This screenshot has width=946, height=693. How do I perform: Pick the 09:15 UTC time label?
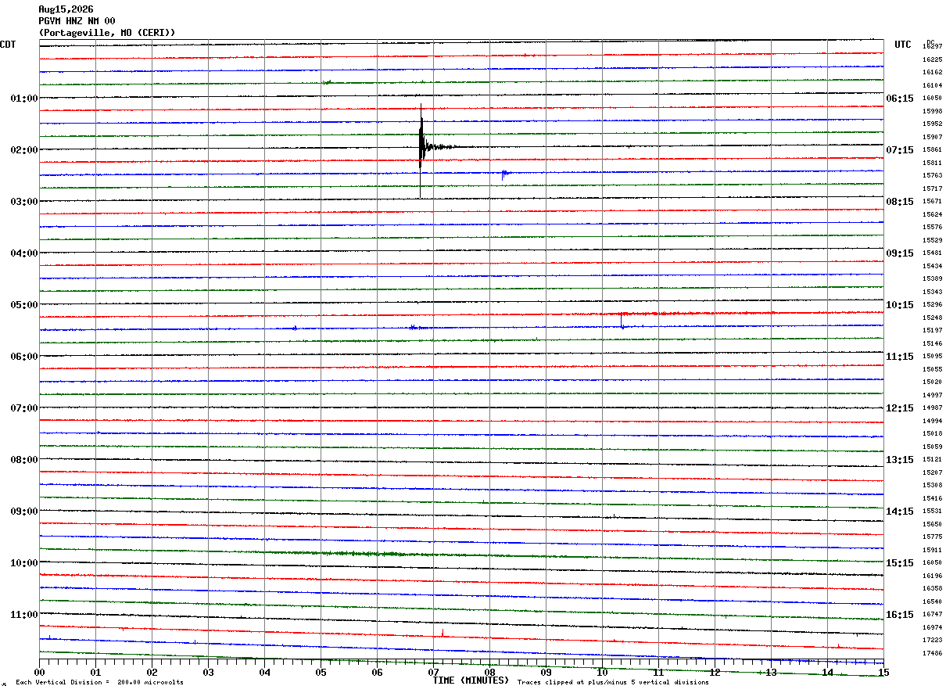[900, 253]
